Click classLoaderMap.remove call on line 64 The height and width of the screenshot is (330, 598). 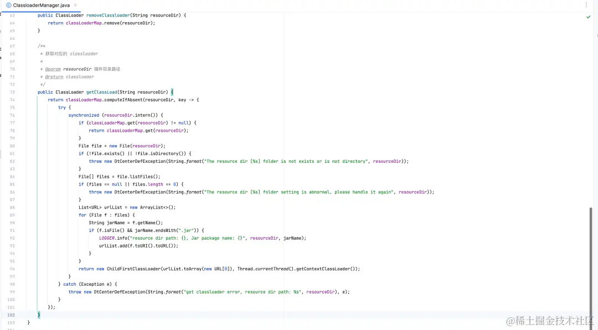[110, 23]
